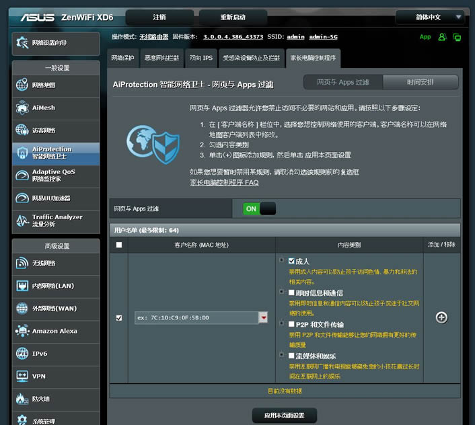This screenshot has height=425, width=475.
Task: Select the AiProtection shield icon
Action: [22, 153]
